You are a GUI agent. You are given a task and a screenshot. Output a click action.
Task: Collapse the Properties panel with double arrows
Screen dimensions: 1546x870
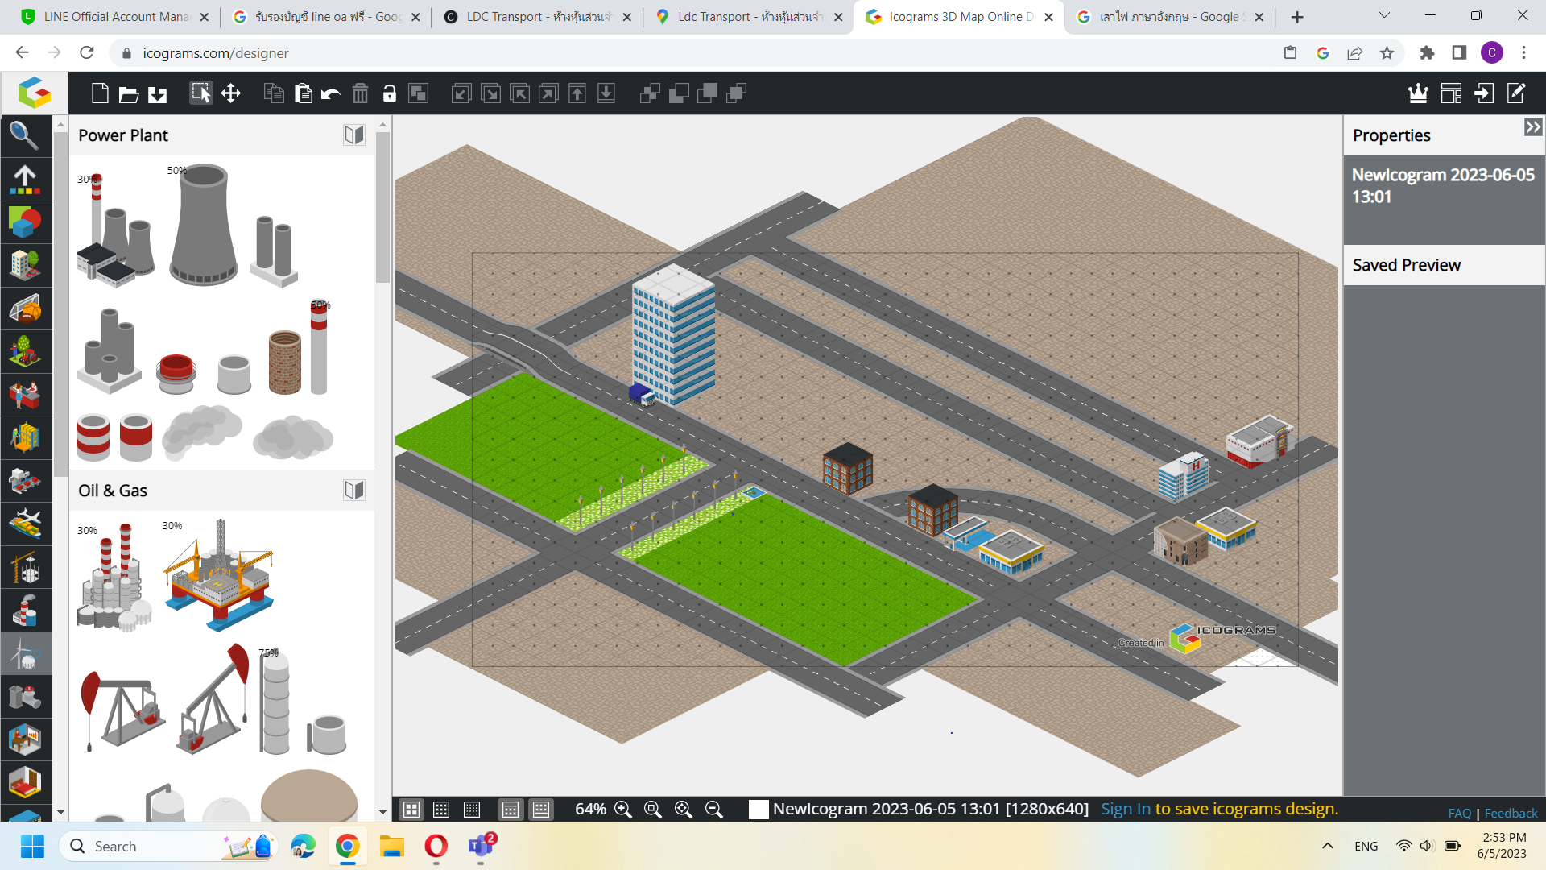(x=1532, y=127)
